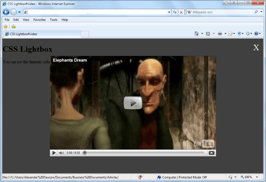Click the middle of the video progress track
Image resolution: width=266 pixels, height=182 pixels.
(145, 153)
